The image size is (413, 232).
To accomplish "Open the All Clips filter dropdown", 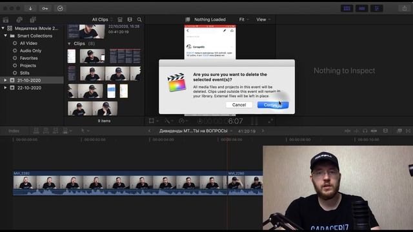I will coord(103,19).
